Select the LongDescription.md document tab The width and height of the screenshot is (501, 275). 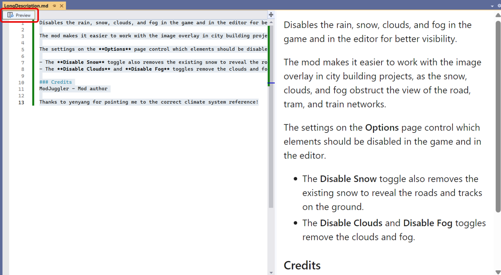click(26, 6)
